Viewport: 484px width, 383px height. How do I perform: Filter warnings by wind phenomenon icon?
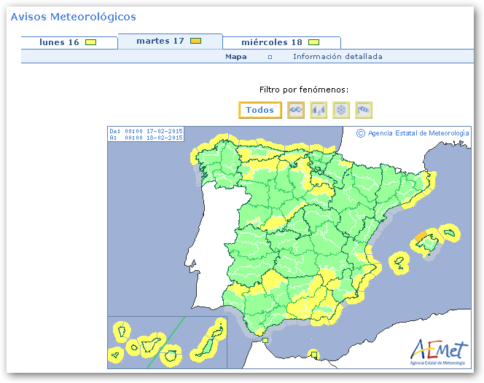[364, 110]
